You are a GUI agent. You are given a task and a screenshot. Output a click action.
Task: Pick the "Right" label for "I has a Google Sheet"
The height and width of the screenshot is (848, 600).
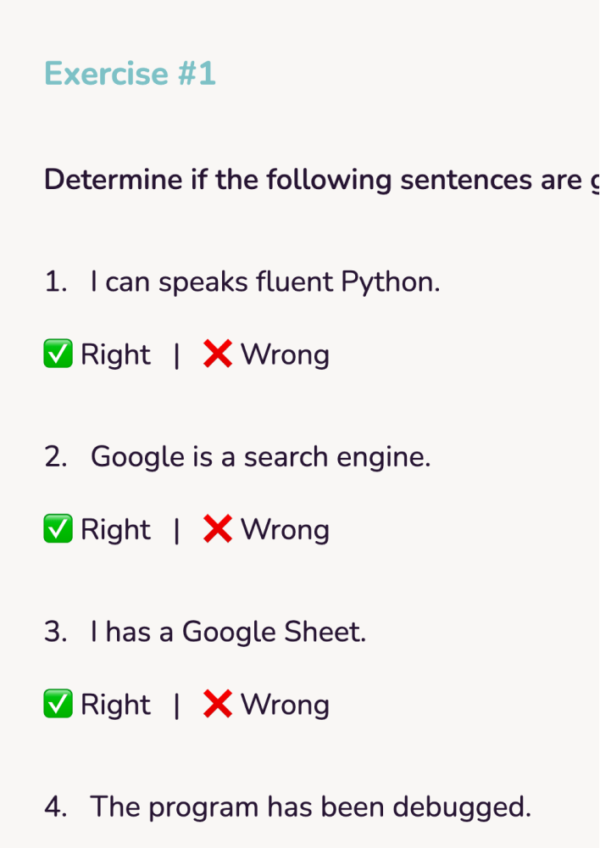click(115, 705)
